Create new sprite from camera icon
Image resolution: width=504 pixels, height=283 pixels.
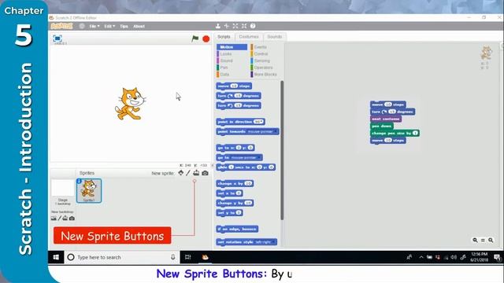205,173
